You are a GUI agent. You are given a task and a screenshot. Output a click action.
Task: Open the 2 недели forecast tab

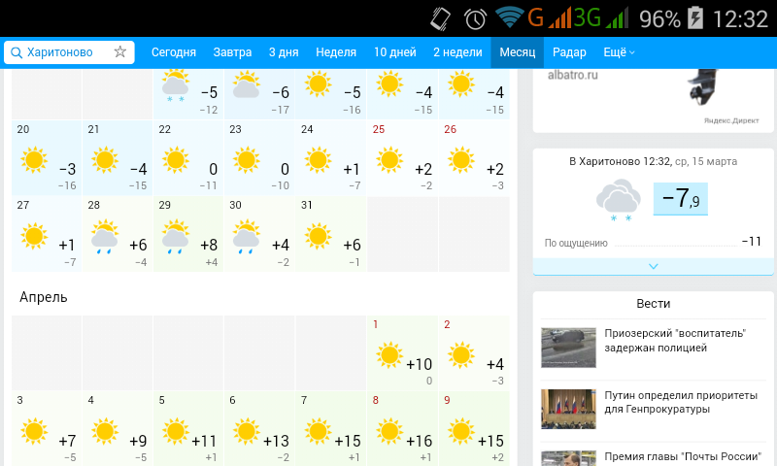[457, 52]
